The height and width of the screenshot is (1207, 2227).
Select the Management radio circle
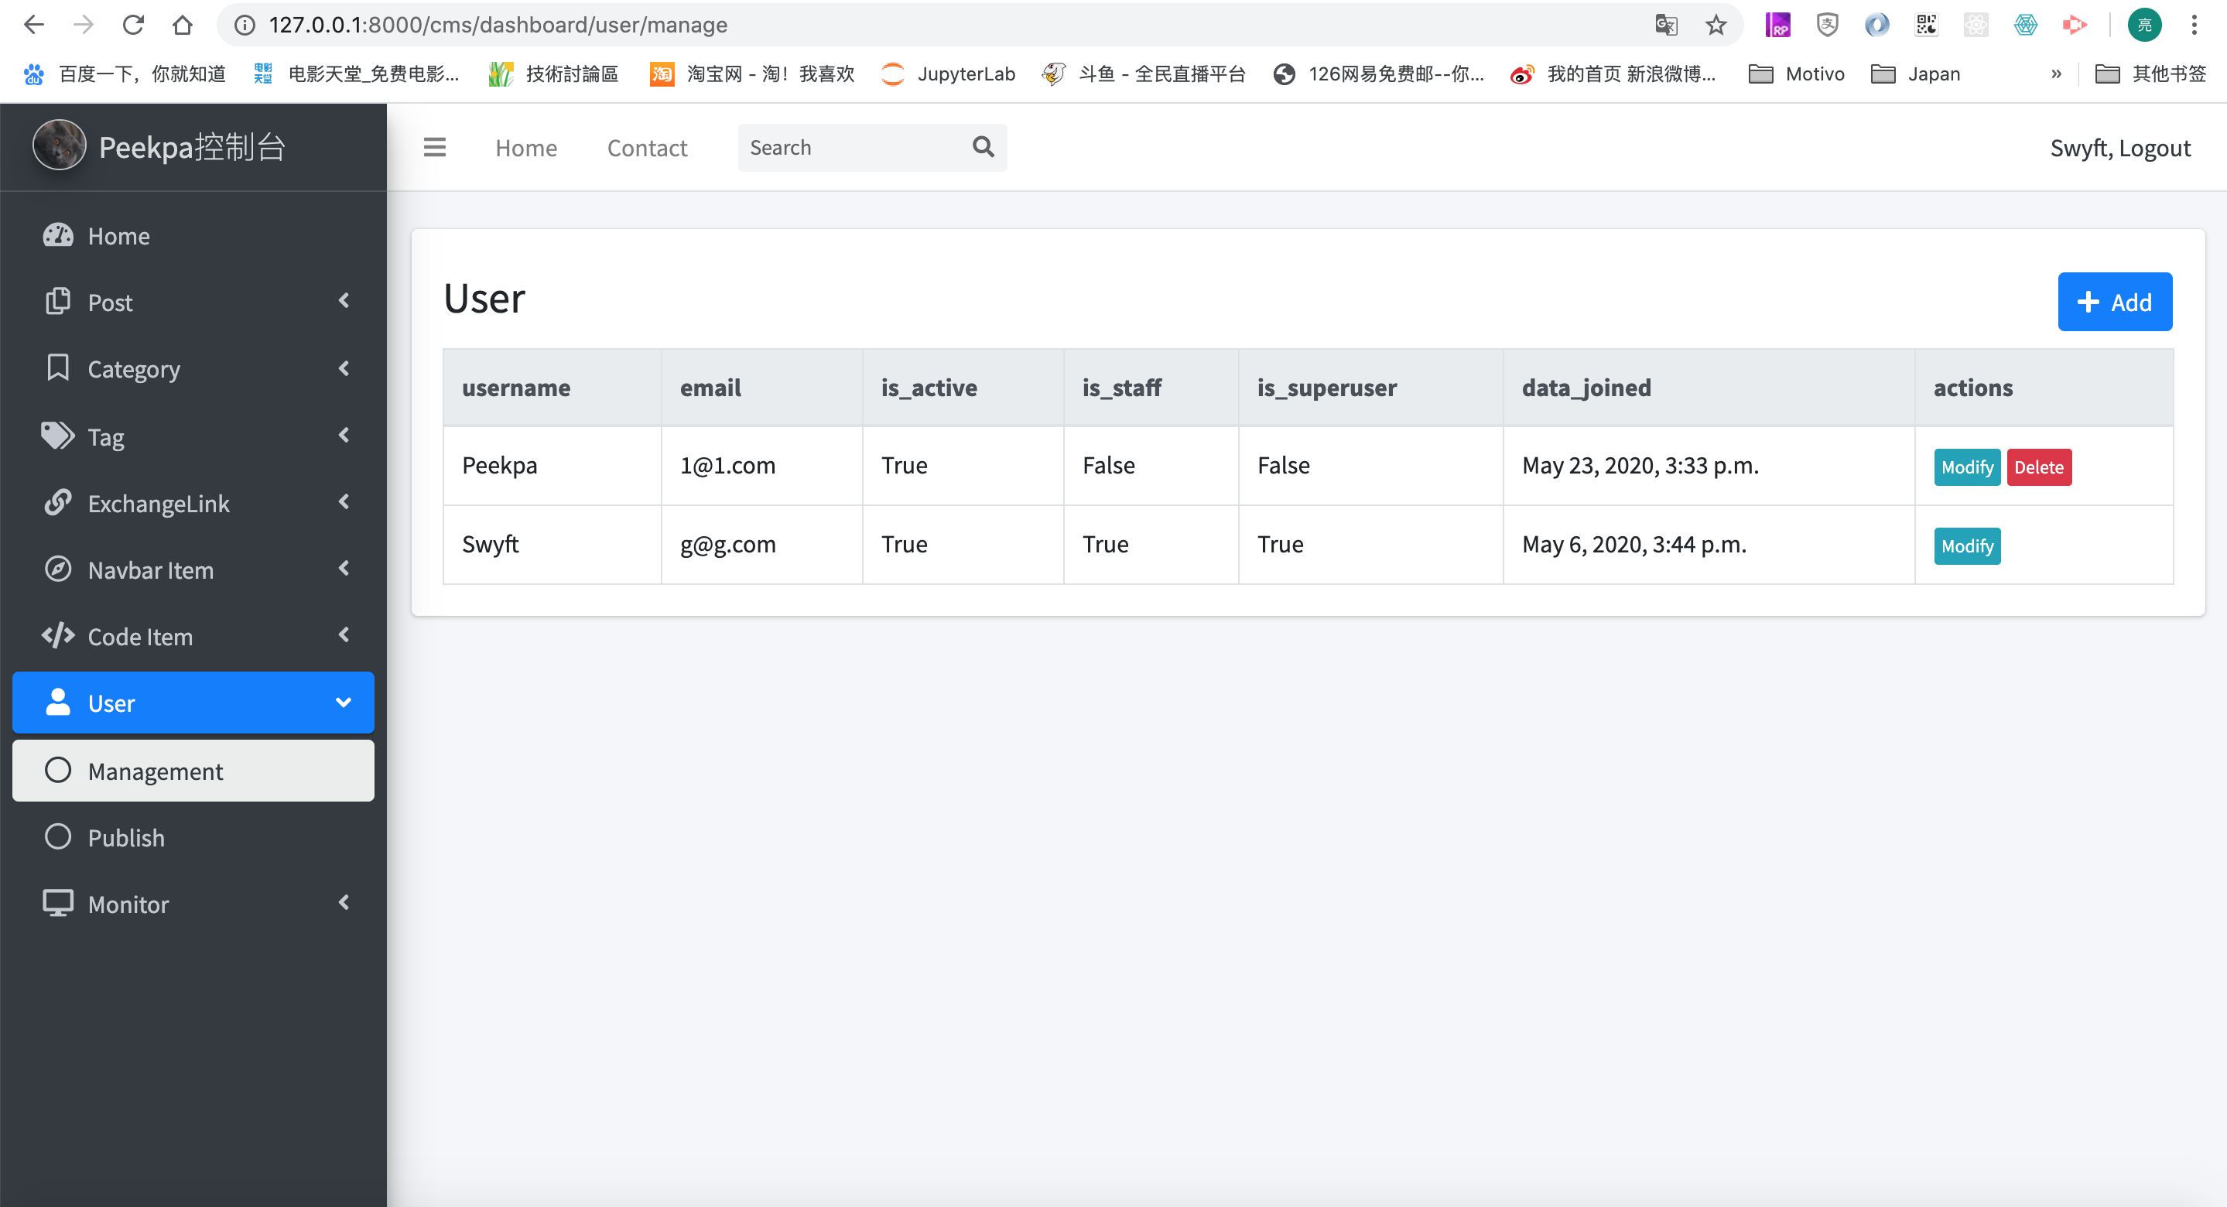57,770
